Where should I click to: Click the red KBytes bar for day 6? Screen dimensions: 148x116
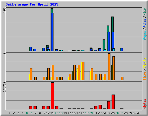click(x=31, y=108)
